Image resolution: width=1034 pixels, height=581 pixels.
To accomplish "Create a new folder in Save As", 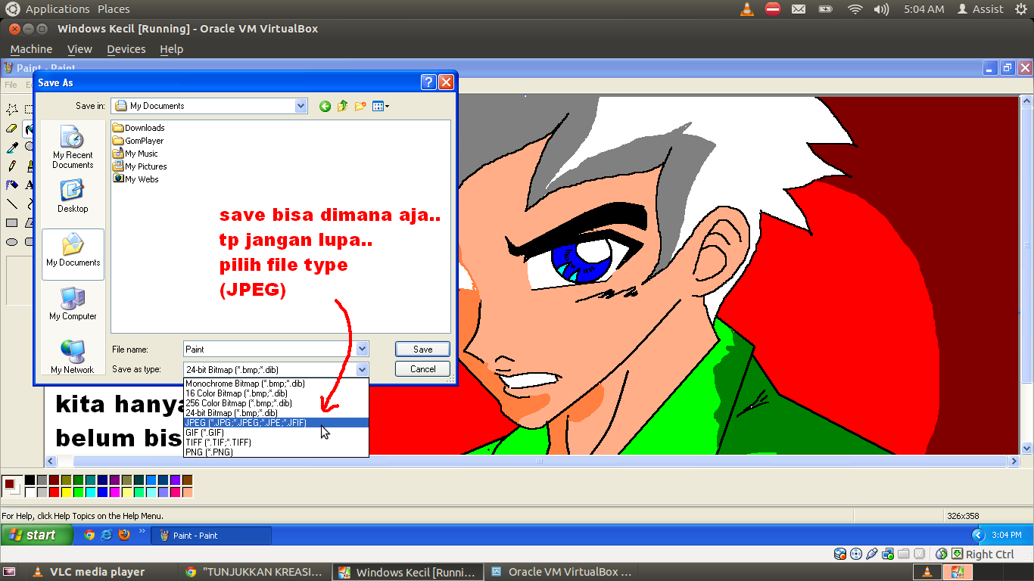I will click(360, 106).
